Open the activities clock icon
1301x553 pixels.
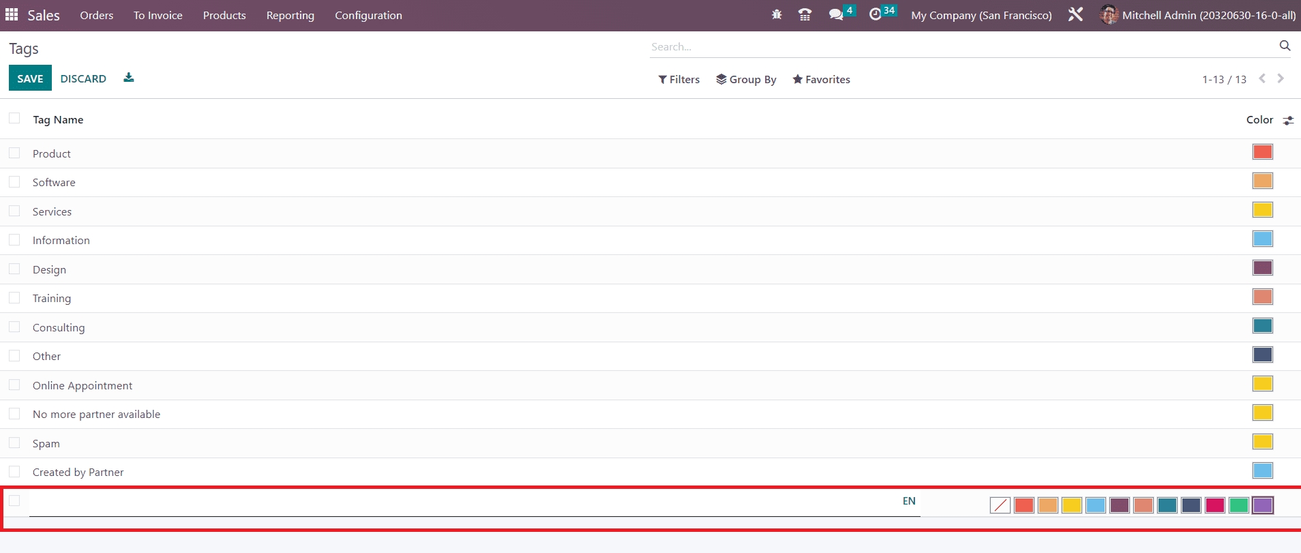click(x=876, y=15)
